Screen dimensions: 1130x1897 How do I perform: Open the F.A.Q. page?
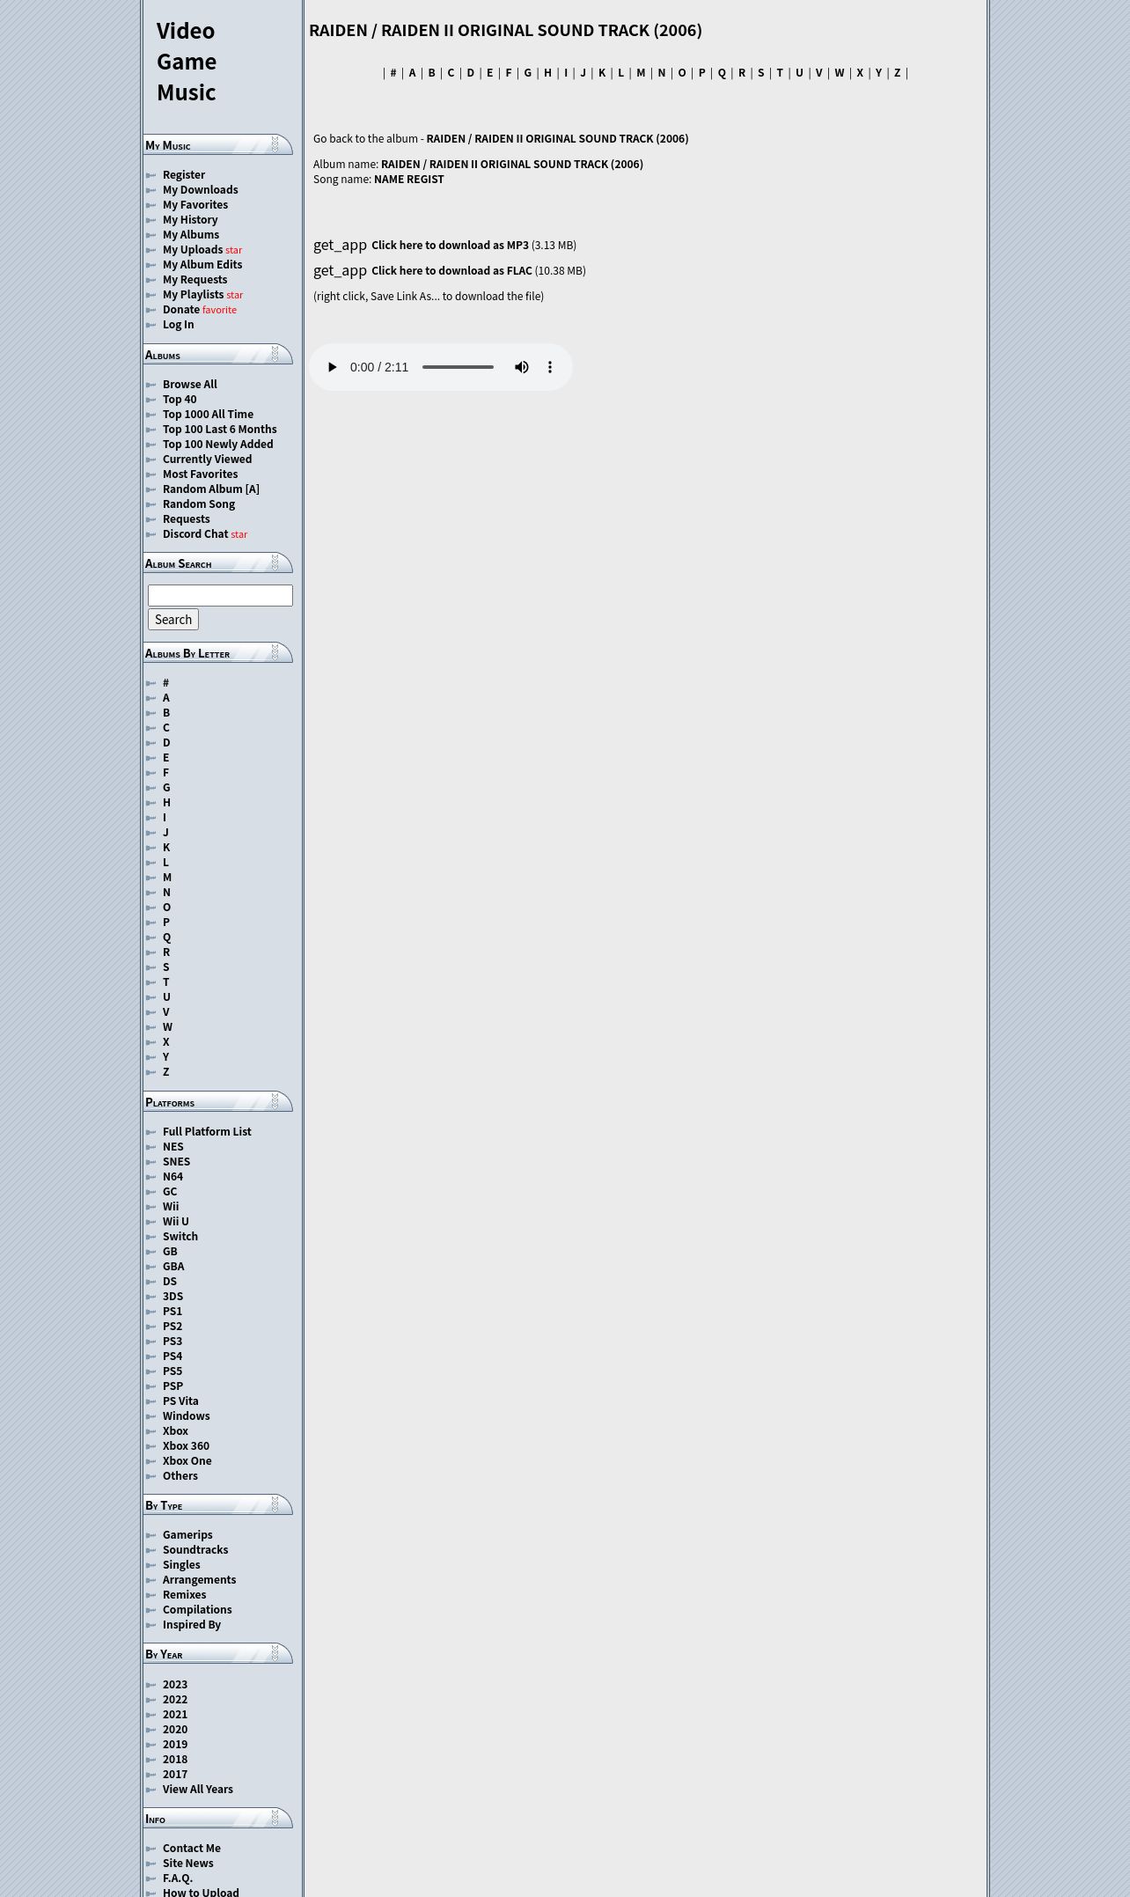click(x=178, y=1879)
